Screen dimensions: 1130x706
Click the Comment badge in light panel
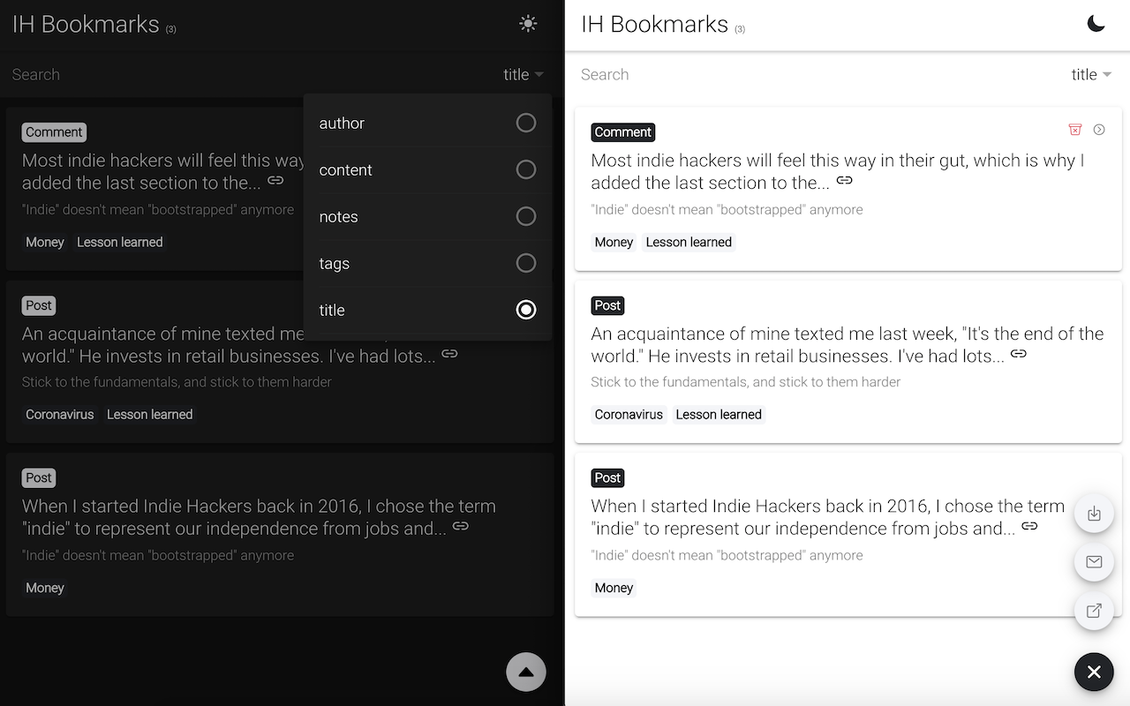pyautogui.click(x=623, y=132)
